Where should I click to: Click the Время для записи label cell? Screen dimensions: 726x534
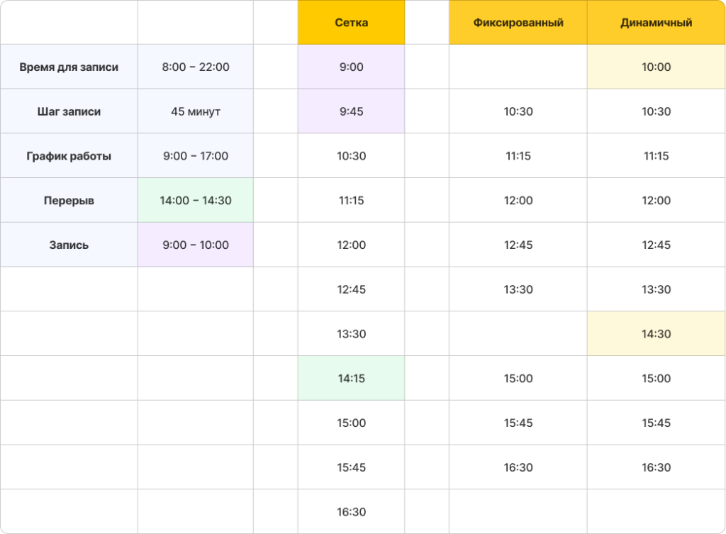tap(69, 67)
